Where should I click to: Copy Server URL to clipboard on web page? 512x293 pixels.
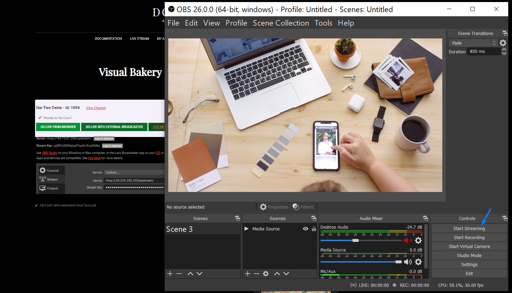click(x=104, y=139)
